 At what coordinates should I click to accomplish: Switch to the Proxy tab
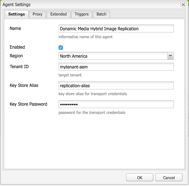38,14
